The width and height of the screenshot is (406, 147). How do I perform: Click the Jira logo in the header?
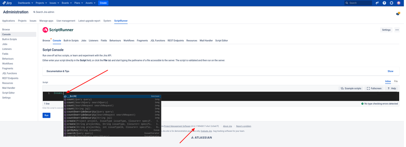pyautogui.click(x=7, y=3)
